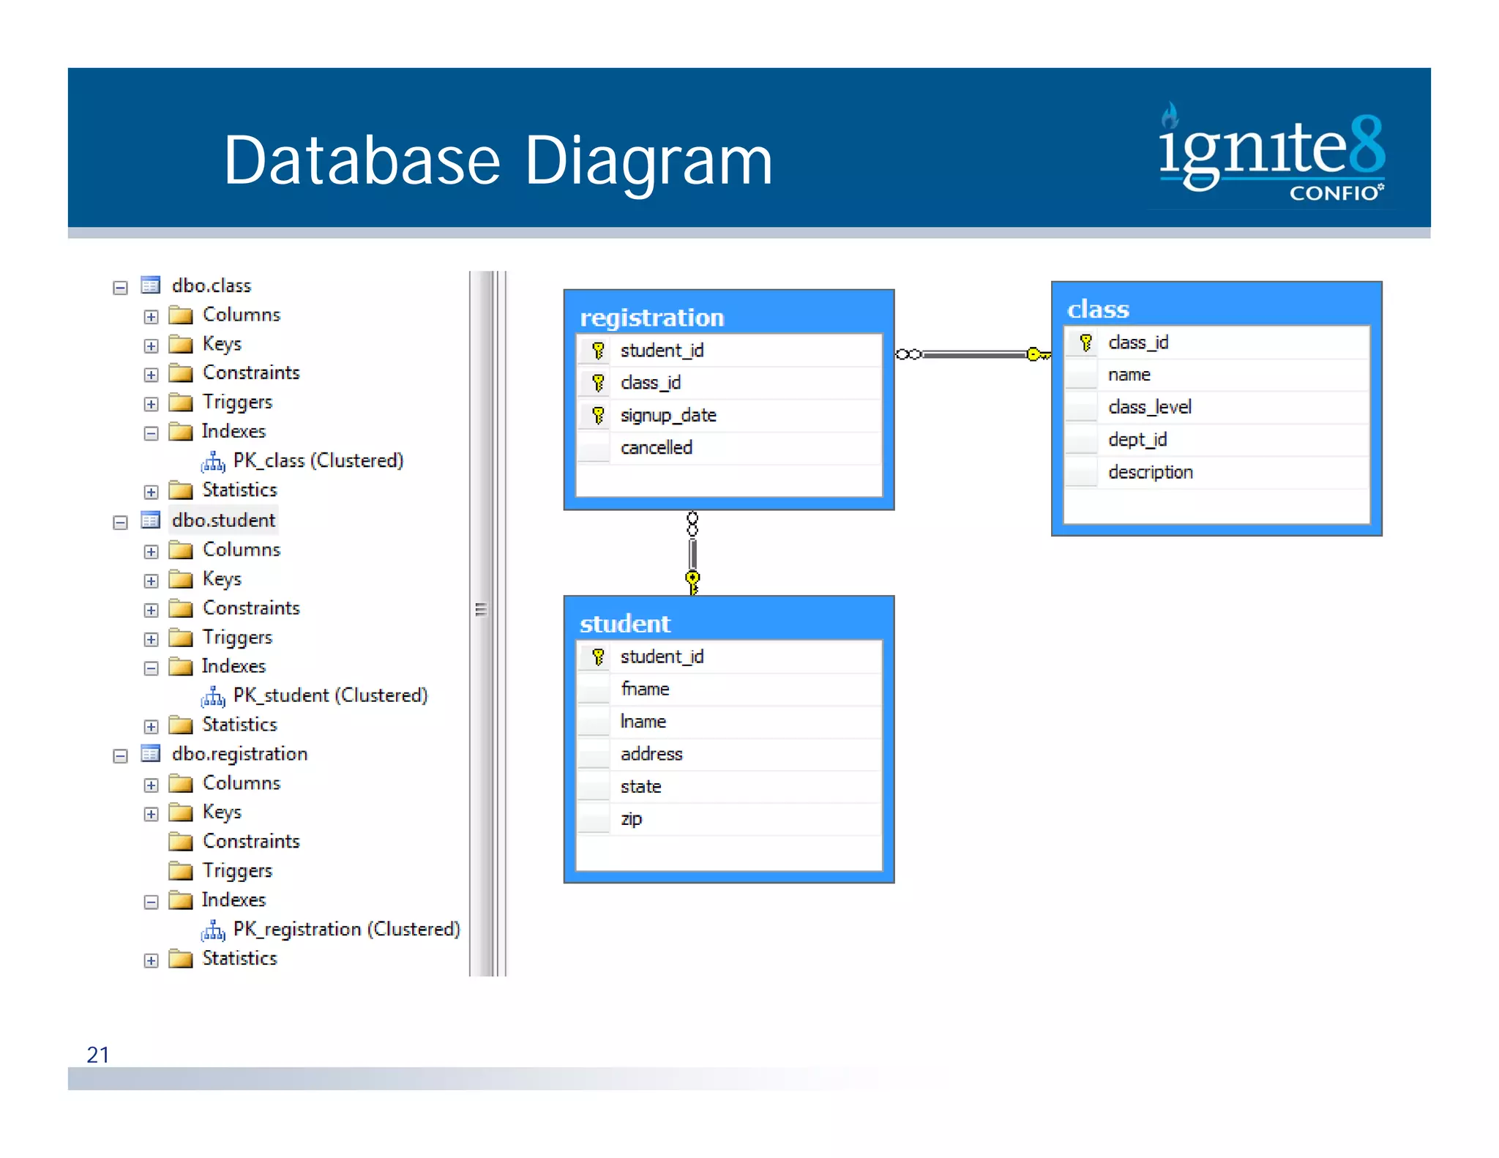Click the yellow key endpoint on class relationship line

pos(1036,355)
